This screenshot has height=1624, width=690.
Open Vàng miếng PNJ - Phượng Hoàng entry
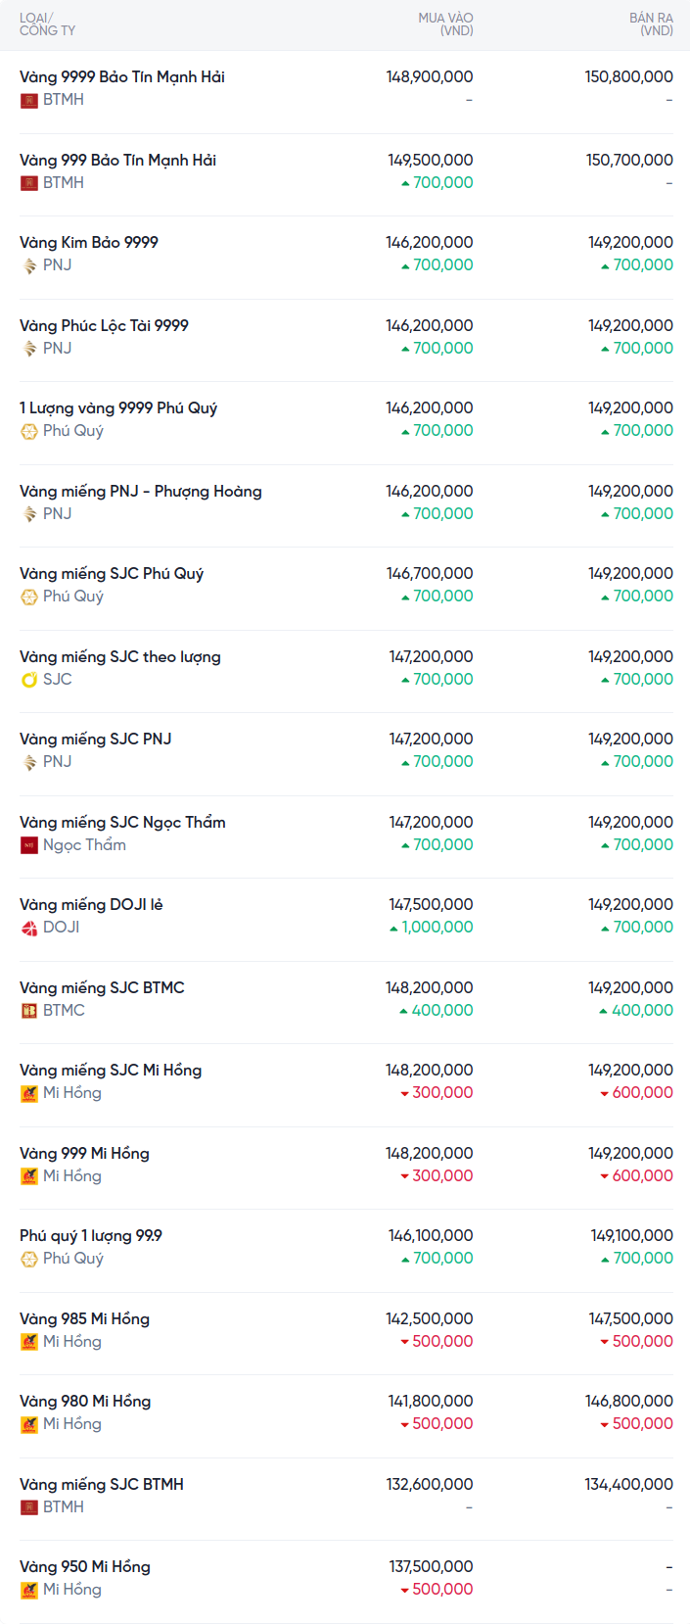point(141,492)
